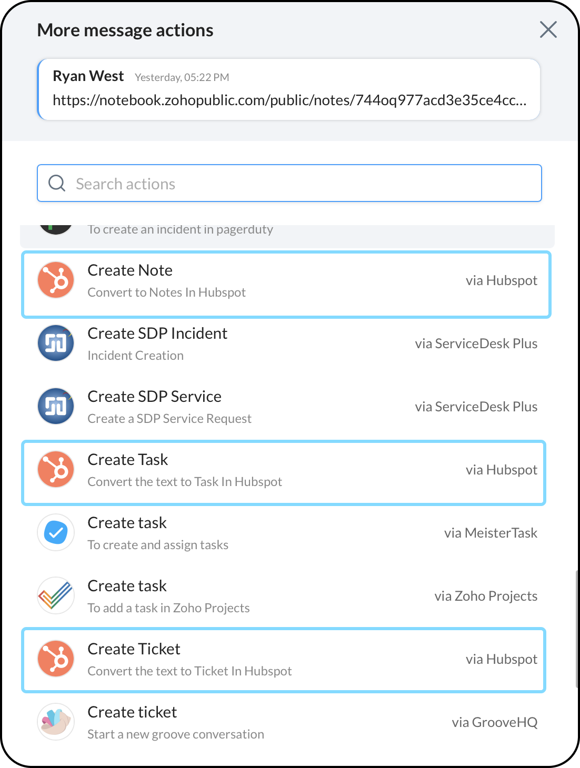The width and height of the screenshot is (580, 768).
Task: Click the MeisterTask checkmark icon
Action: pos(56,532)
